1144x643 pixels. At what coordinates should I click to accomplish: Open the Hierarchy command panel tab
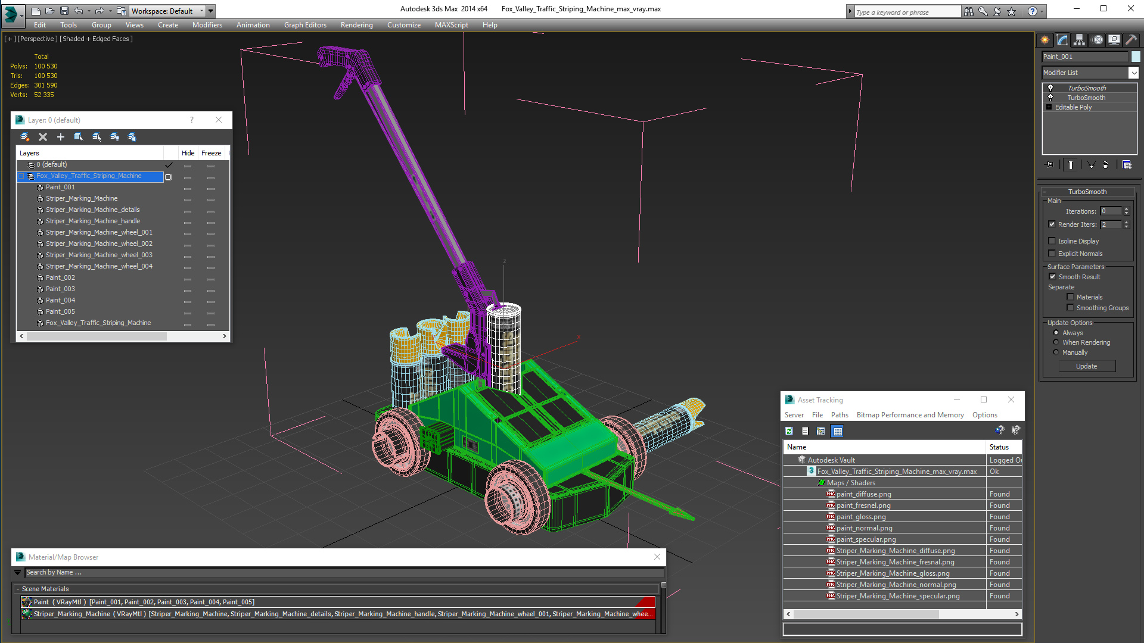(x=1080, y=40)
